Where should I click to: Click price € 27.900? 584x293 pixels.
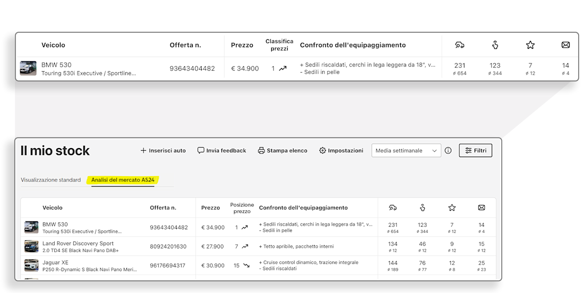coord(213,246)
